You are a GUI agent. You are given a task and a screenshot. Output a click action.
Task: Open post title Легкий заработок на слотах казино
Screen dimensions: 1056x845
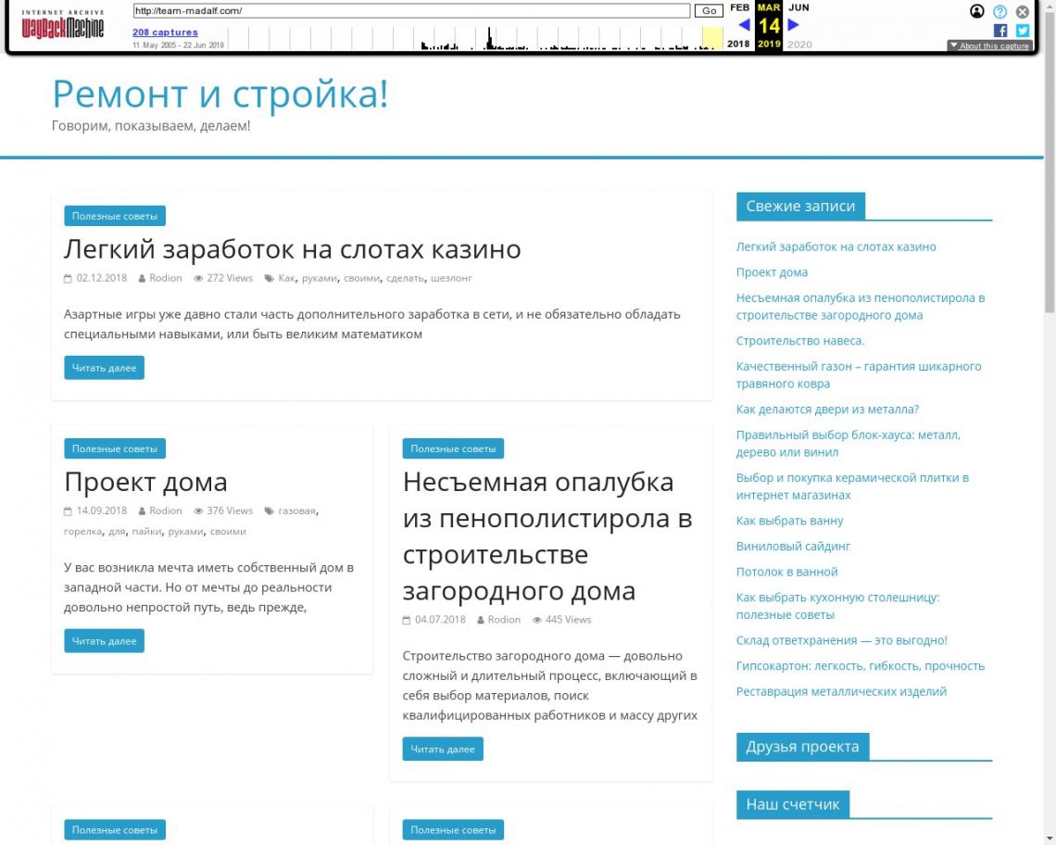click(x=293, y=249)
